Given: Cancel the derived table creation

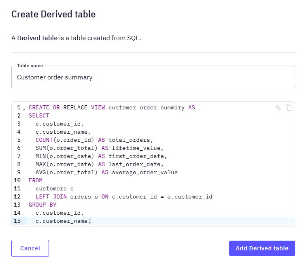Looking at the screenshot, I should click(30, 248).
